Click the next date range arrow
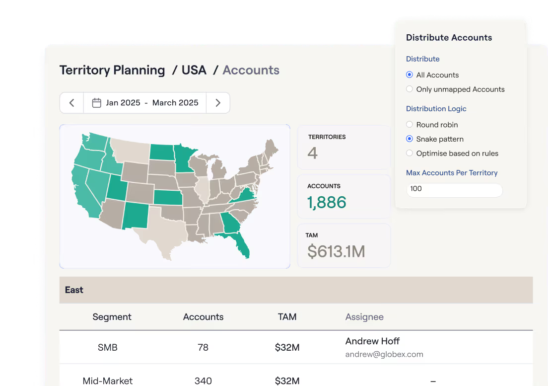 pos(218,103)
